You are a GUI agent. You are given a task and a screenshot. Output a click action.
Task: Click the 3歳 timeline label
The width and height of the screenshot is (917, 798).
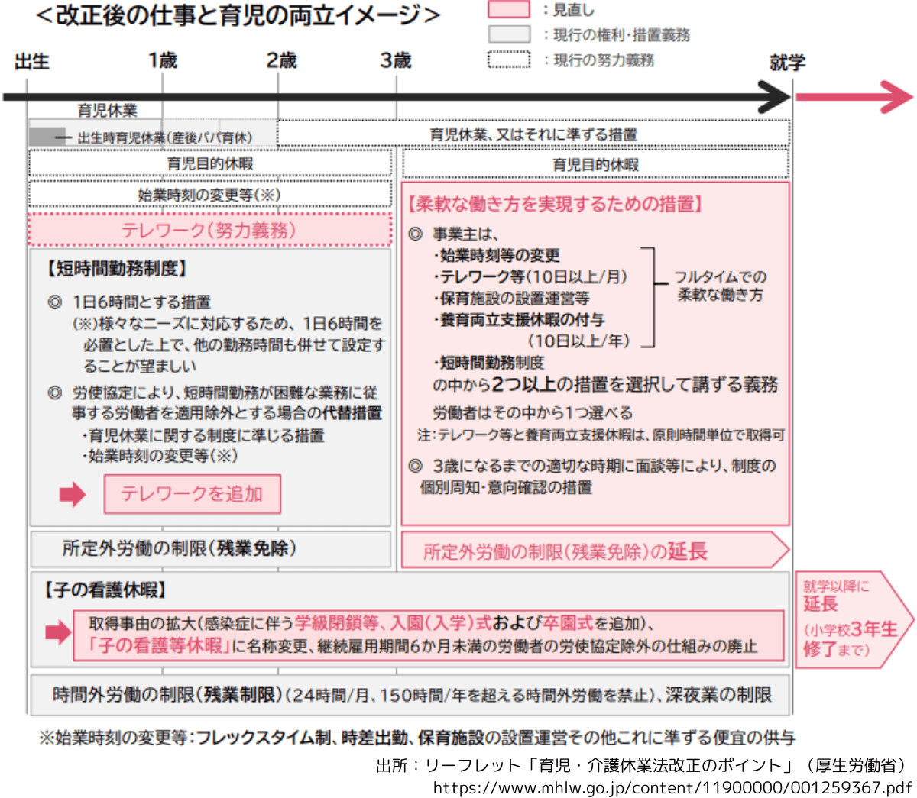click(x=396, y=61)
